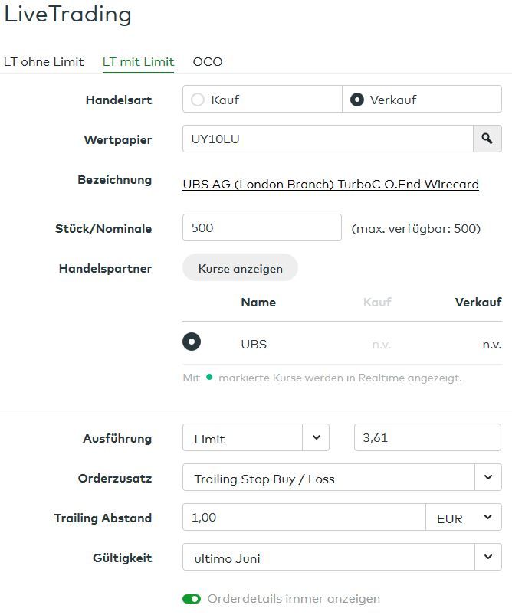512x615 pixels.
Task: Select the Kauf radio option
Action: (x=199, y=100)
